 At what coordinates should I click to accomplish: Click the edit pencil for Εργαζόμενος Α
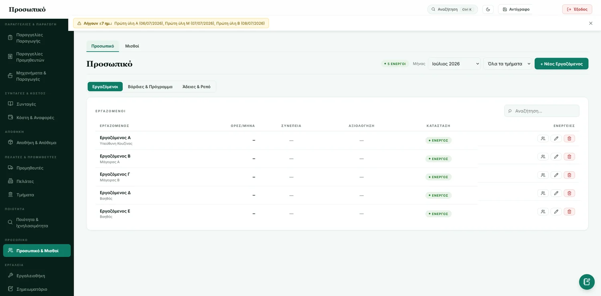tap(556, 138)
